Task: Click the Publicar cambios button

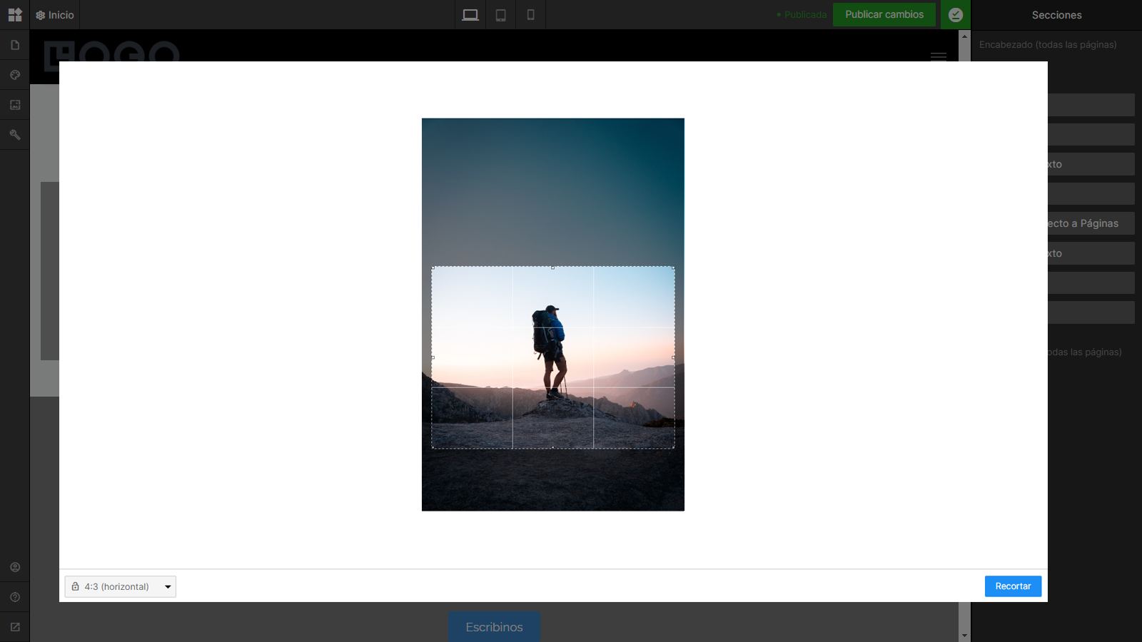Action: (x=884, y=14)
